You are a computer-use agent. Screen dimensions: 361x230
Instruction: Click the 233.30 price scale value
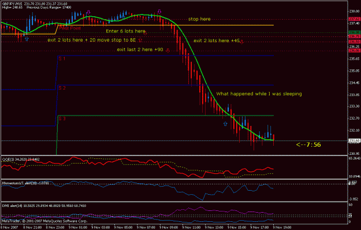pyautogui.click(x=354, y=106)
